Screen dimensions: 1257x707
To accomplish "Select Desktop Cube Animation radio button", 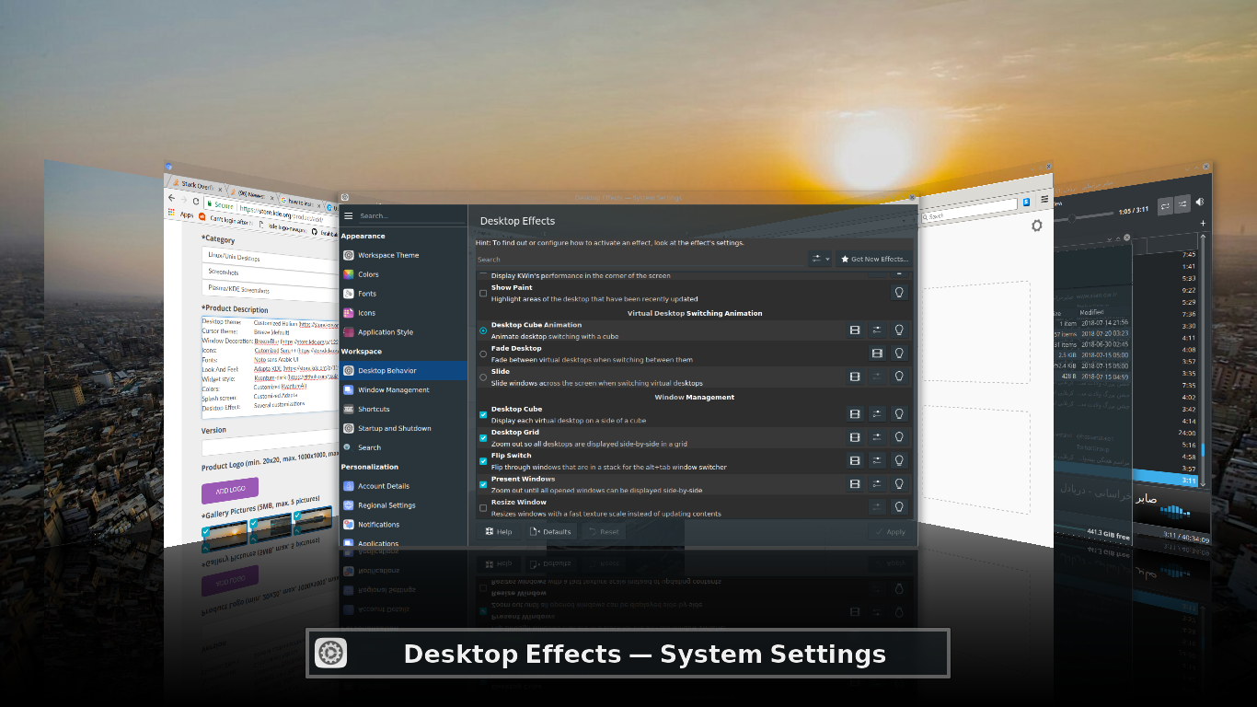I will click(x=483, y=330).
